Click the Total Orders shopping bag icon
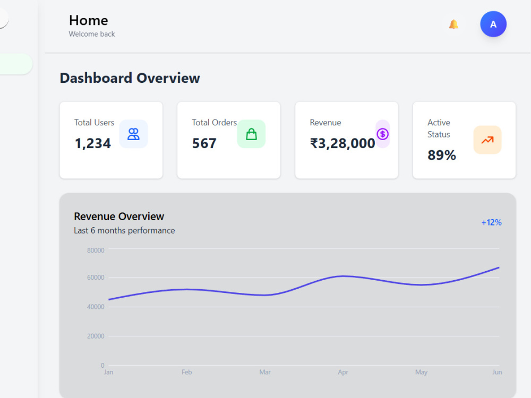The width and height of the screenshot is (531, 398). pyautogui.click(x=251, y=134)
